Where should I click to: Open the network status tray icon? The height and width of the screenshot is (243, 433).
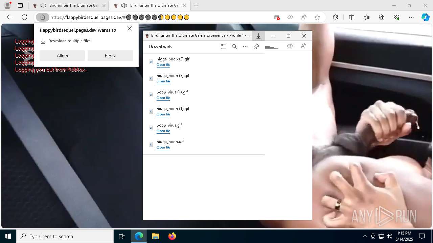[381, 236]
